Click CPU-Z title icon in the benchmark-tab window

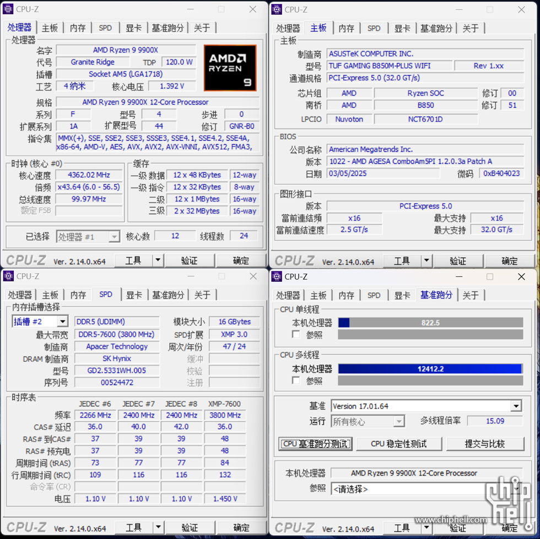coord(277,276)
